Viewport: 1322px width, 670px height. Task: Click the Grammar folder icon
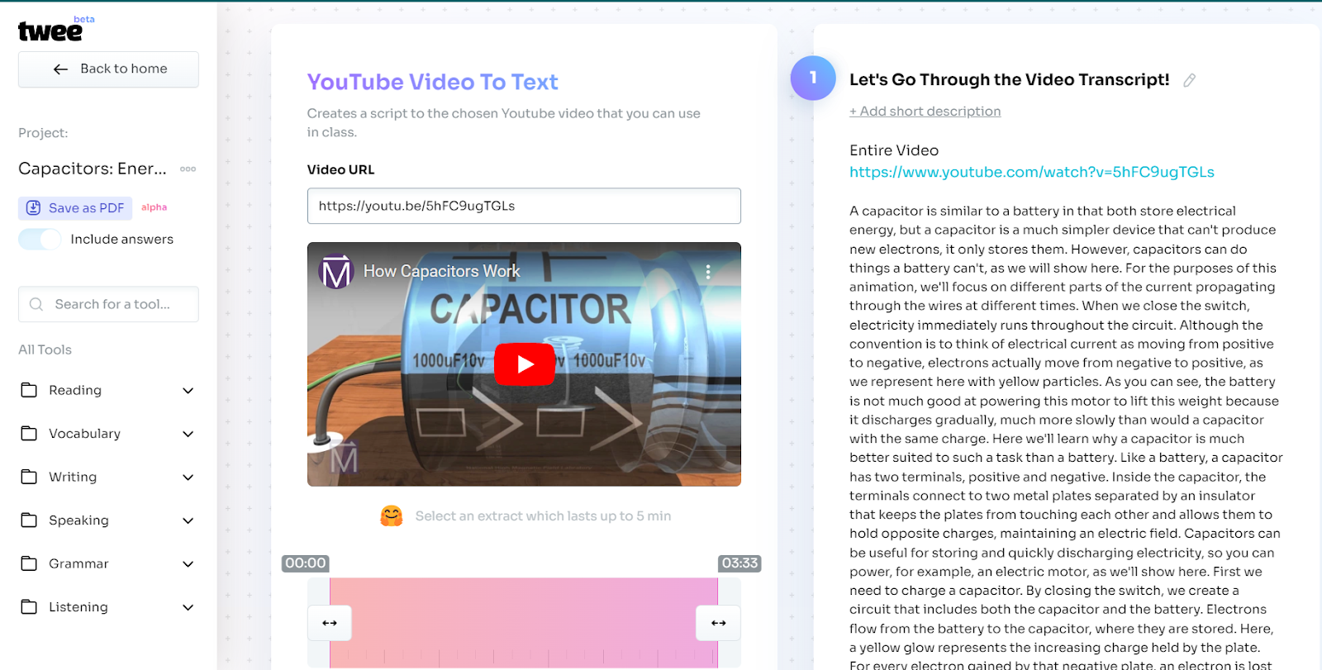click(29, 563)
